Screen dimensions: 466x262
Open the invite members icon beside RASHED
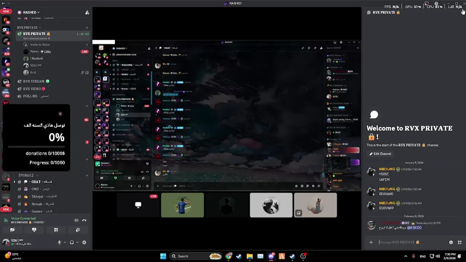pyautogui.click(x=87, y=12)
